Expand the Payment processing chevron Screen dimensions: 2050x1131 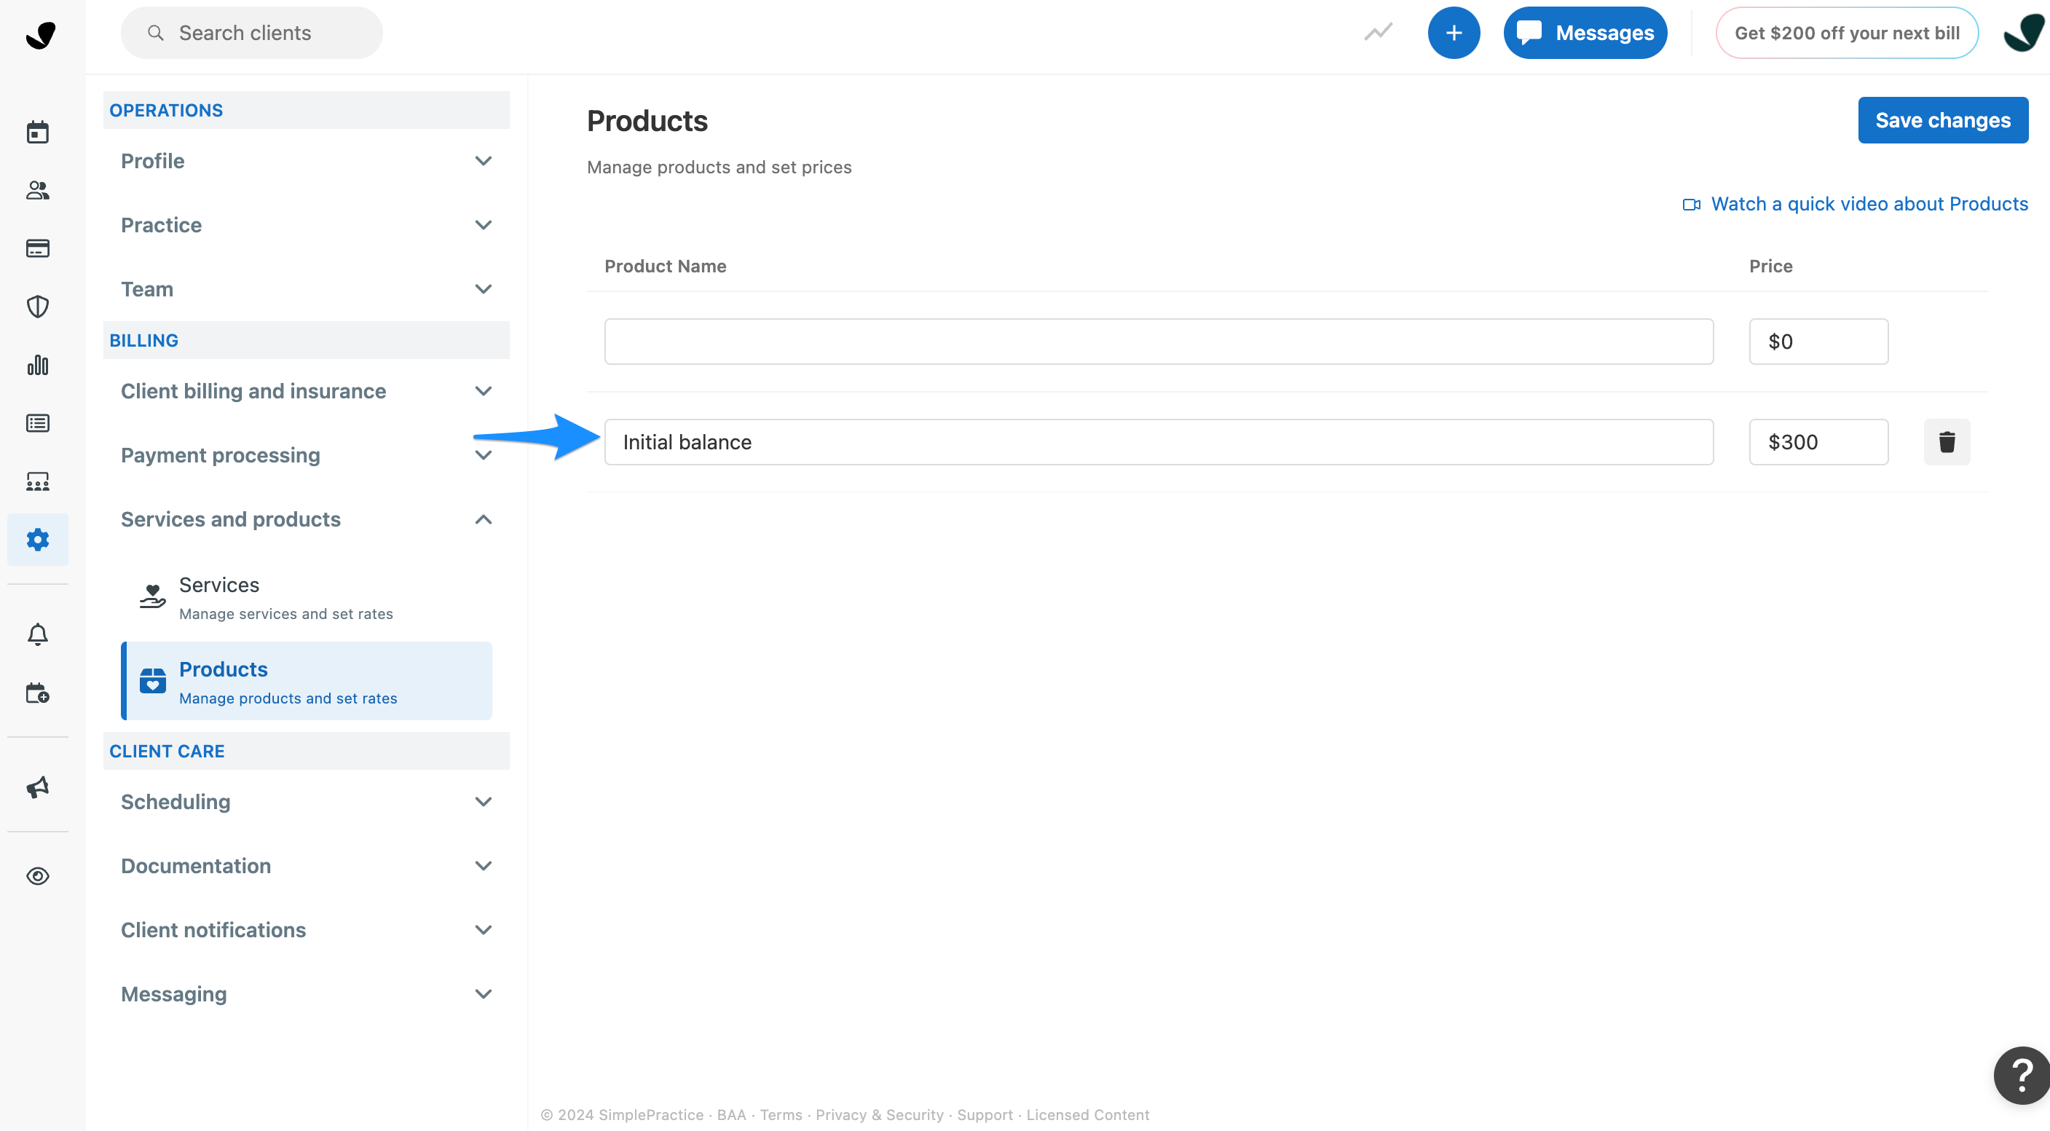pos(483,455)
